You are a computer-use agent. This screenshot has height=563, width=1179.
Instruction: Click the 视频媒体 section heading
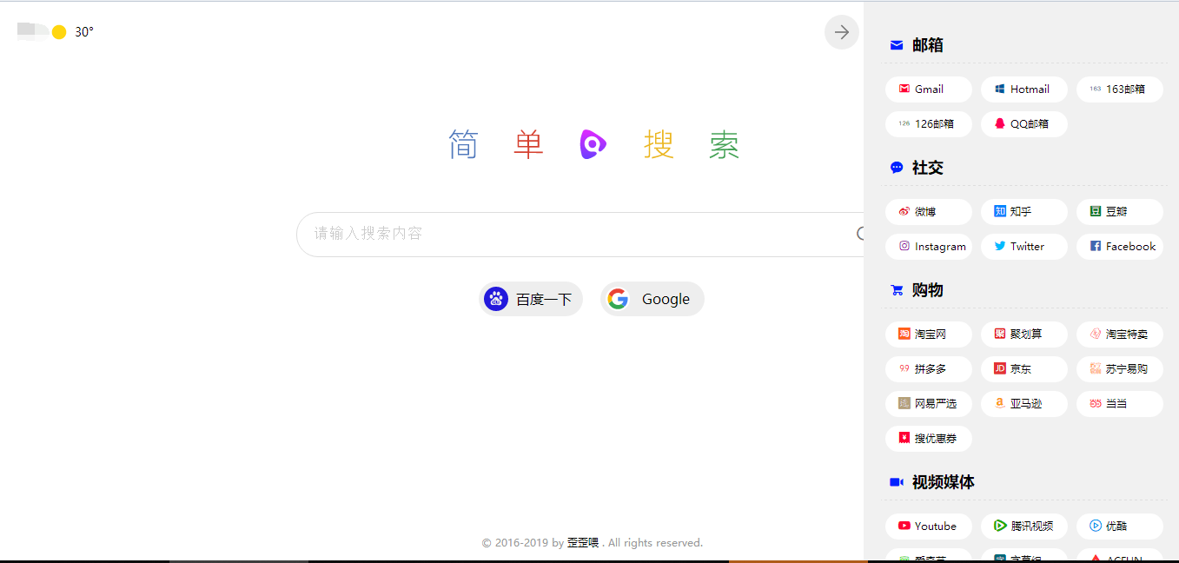[944, 482]
